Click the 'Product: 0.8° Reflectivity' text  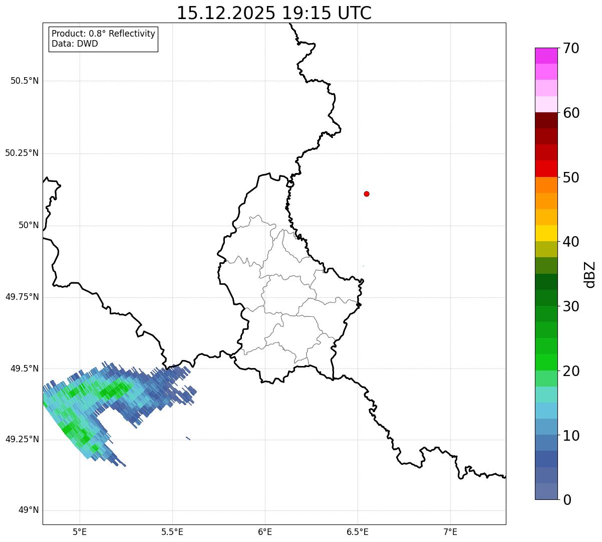(104, 34)
